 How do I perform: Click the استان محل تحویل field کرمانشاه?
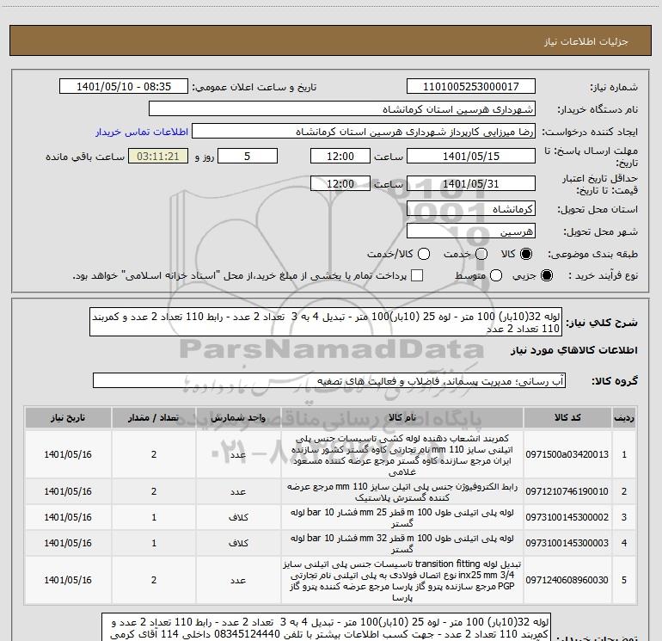coord(471,208)
